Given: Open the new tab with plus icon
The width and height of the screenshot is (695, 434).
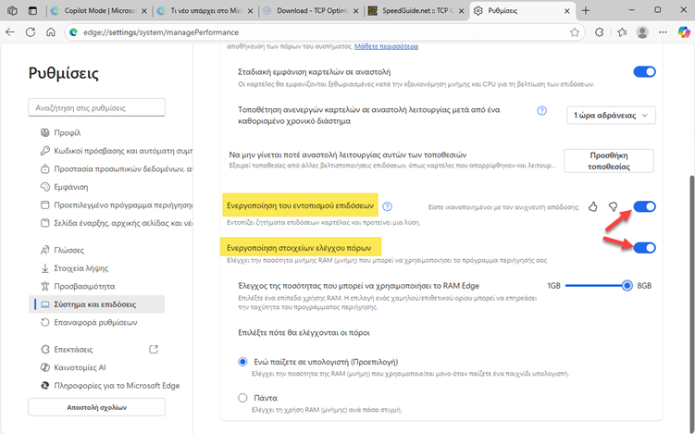Looking at the screenshot, I should [584, 10].
